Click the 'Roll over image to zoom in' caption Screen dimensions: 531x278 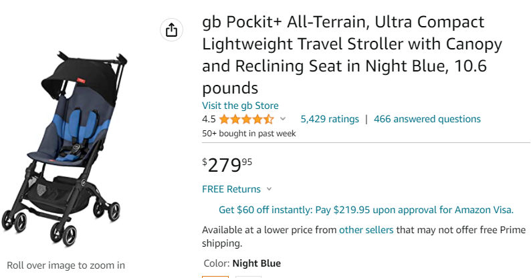click(66, 265)
